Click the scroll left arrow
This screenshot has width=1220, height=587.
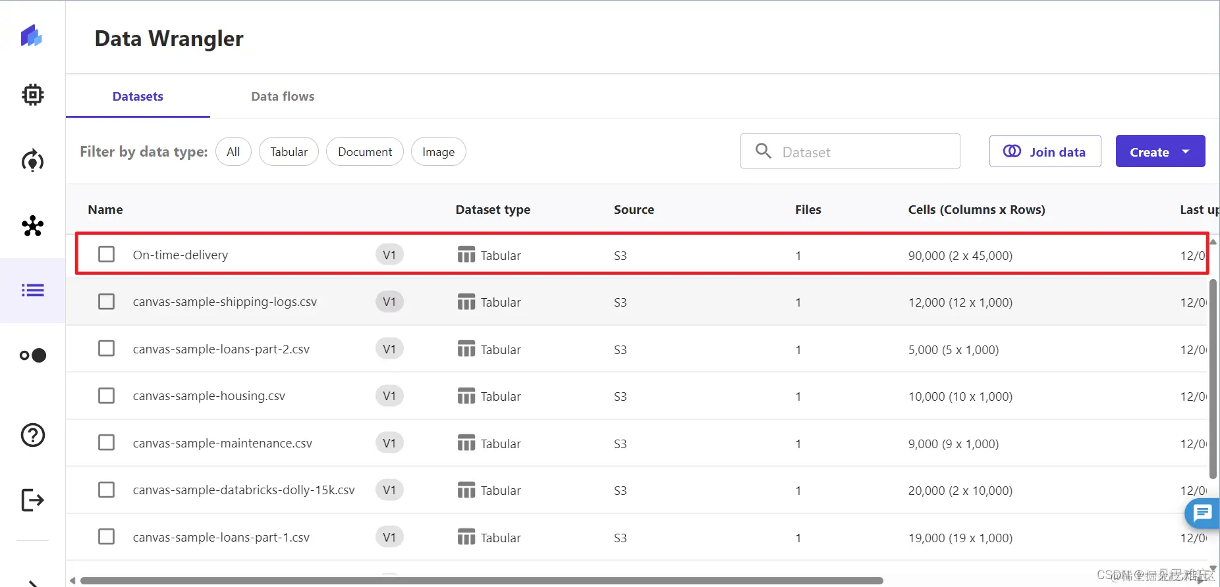point(72,580)
